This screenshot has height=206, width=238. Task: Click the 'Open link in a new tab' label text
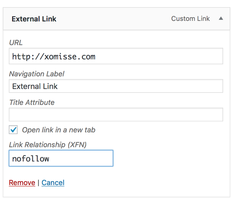[59, 130]
